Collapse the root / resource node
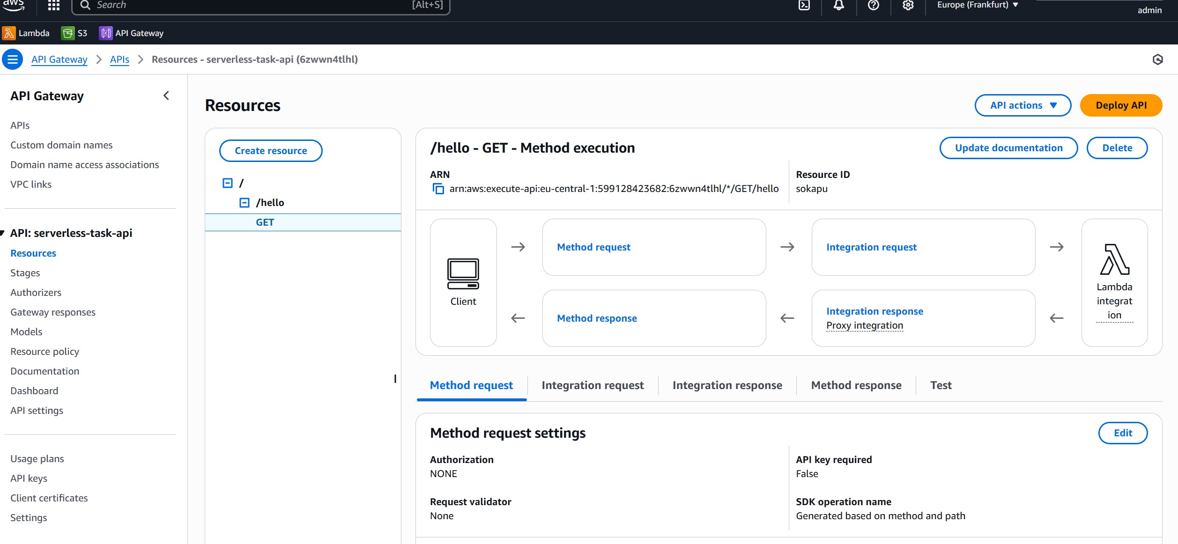Image resolution: width=1178 pixels, height=544 pixels. click(x=228, y=183)
